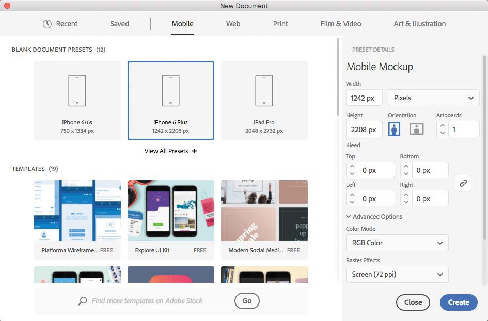Click the plus icon beside View All Presets
This screenshot has height=321, width=488.
195,151
